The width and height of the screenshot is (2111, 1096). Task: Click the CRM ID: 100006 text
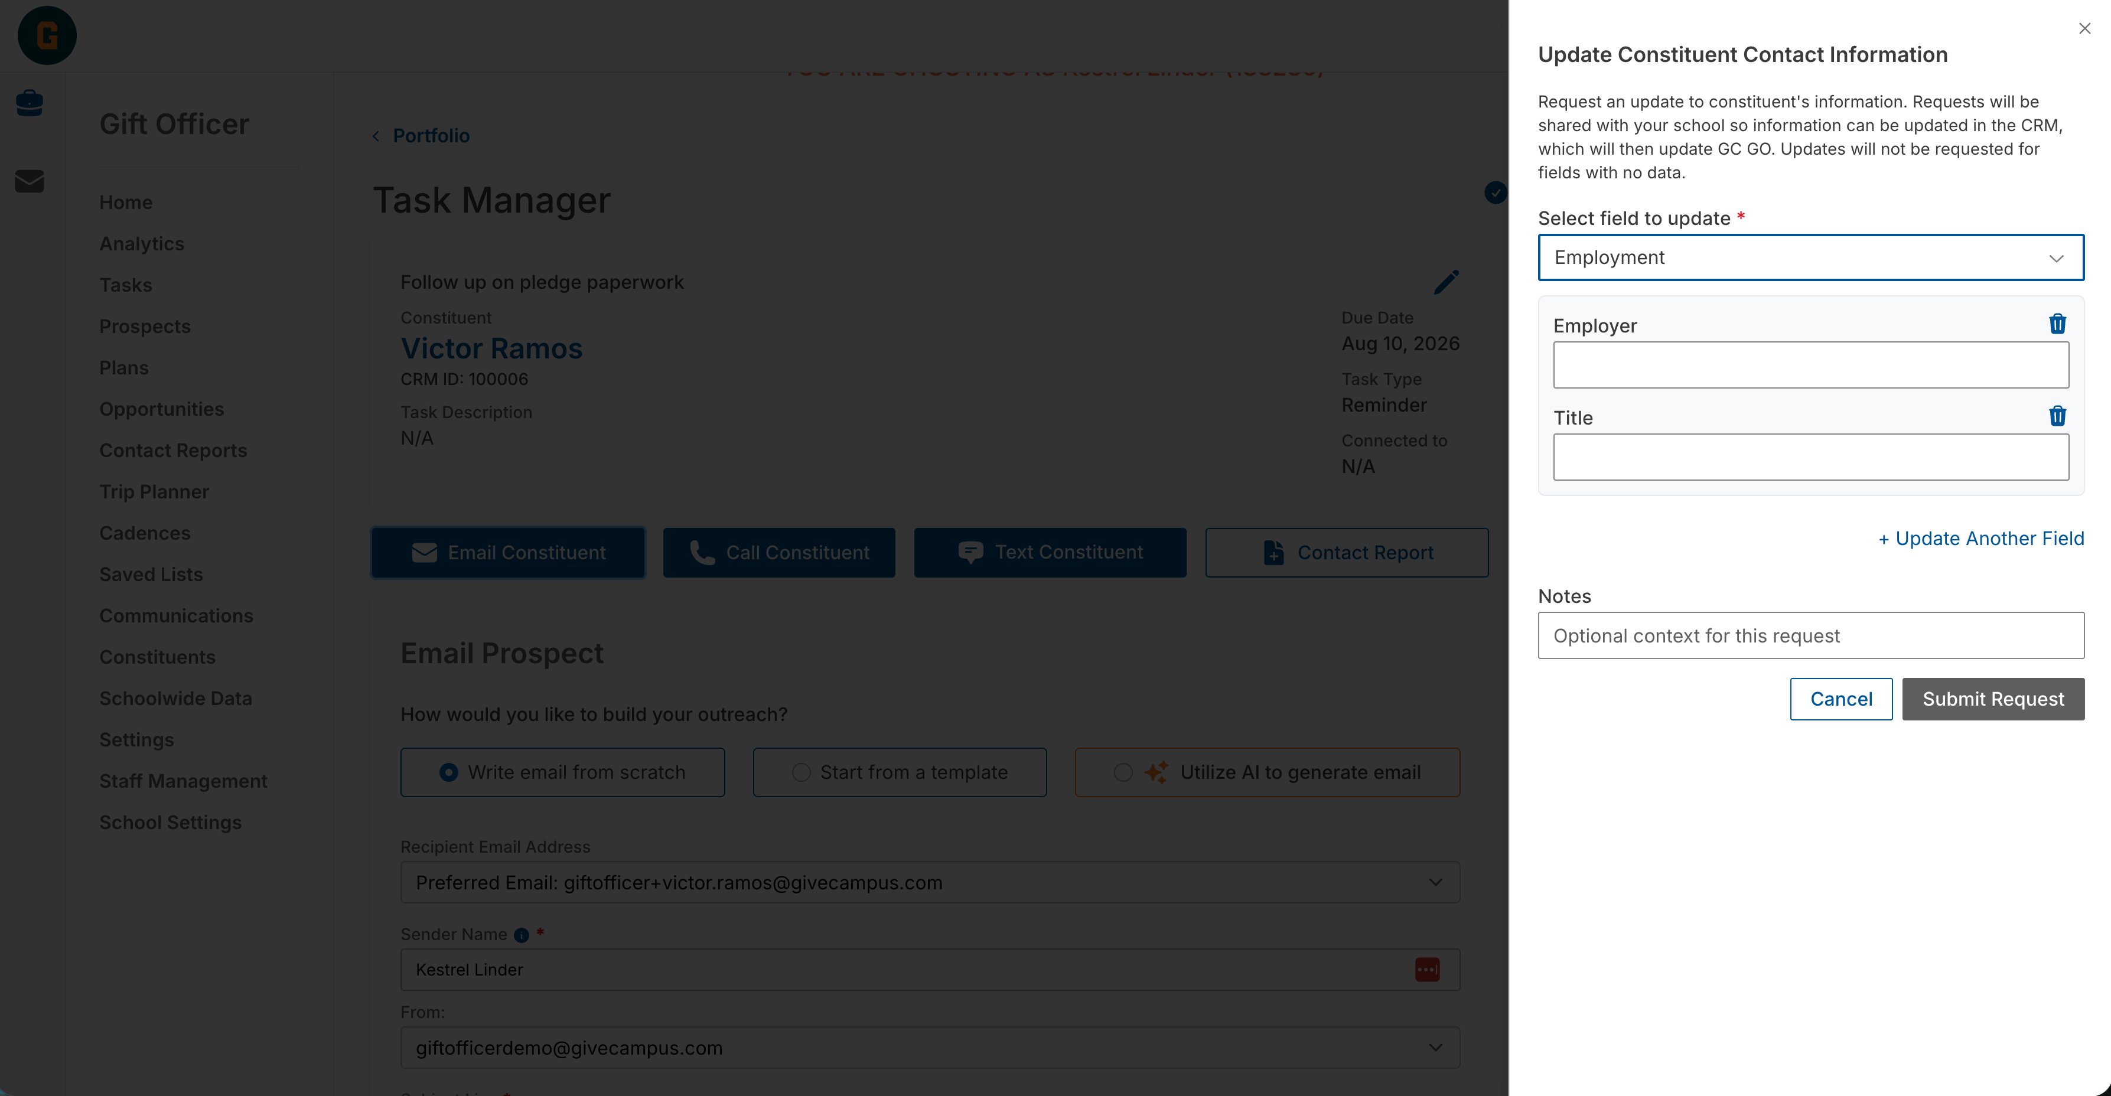point(464,379)
